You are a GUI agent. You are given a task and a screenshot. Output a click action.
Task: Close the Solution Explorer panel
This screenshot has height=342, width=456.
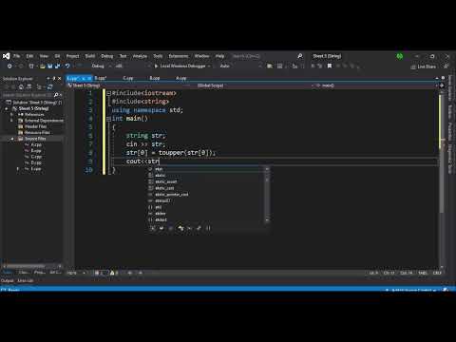pos(59,78)
